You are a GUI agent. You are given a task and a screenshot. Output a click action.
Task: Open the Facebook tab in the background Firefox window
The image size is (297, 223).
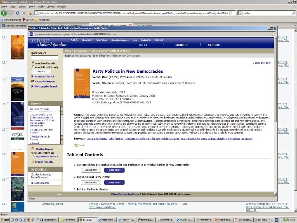[x=14, y=26]
